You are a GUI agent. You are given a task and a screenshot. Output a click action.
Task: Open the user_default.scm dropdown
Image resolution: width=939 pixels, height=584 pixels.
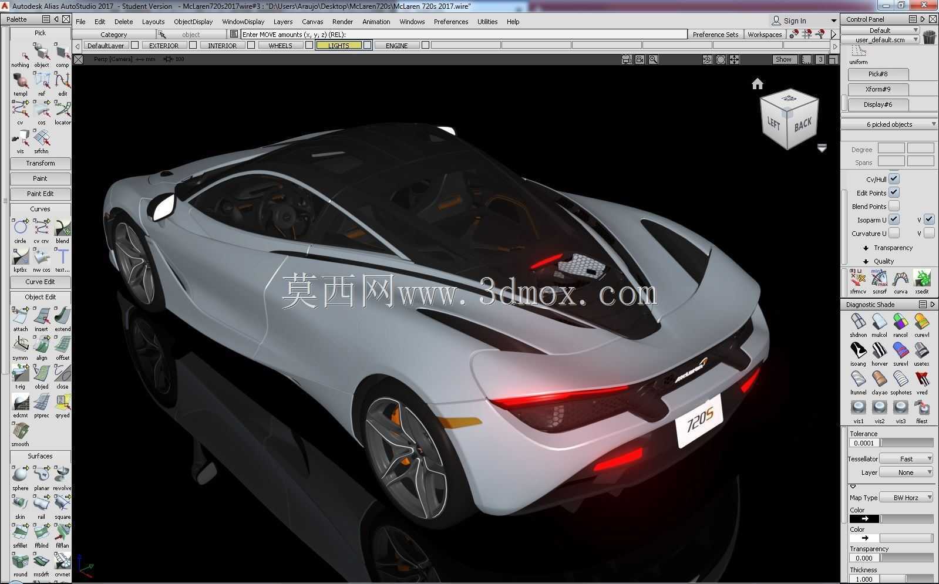tap(880, 40)
